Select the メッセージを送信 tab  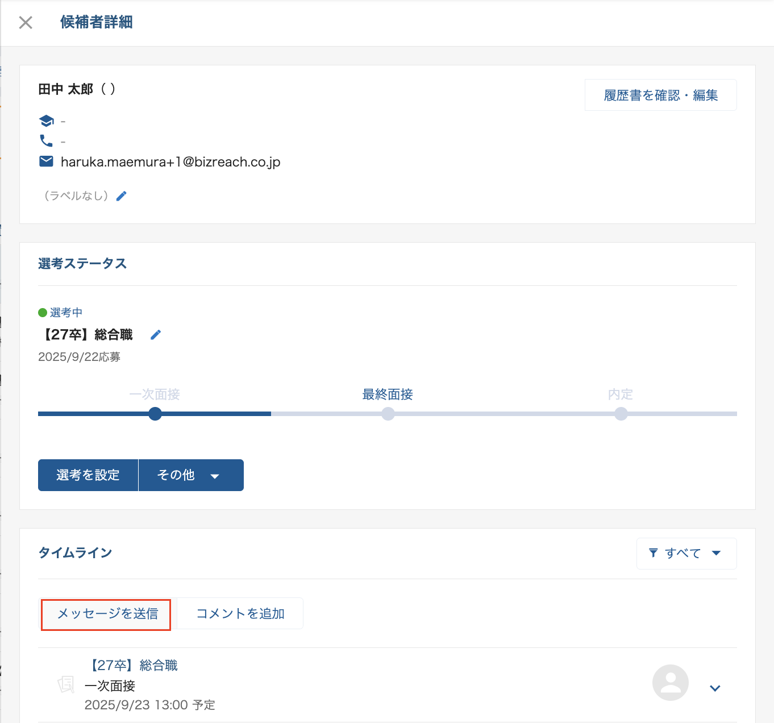tap(107, 614)
